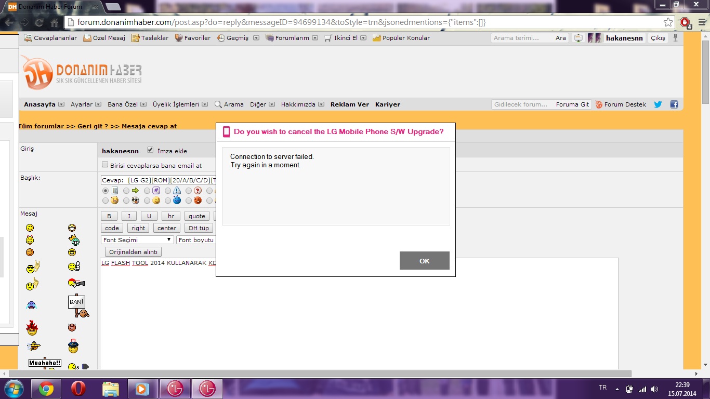Insert the police officer smiley

(73, 345)
